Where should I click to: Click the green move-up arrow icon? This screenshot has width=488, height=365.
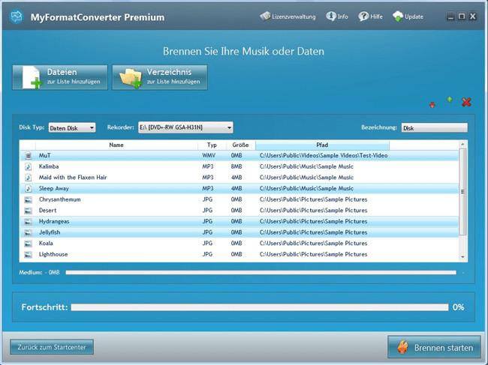[x=449, y=100]
